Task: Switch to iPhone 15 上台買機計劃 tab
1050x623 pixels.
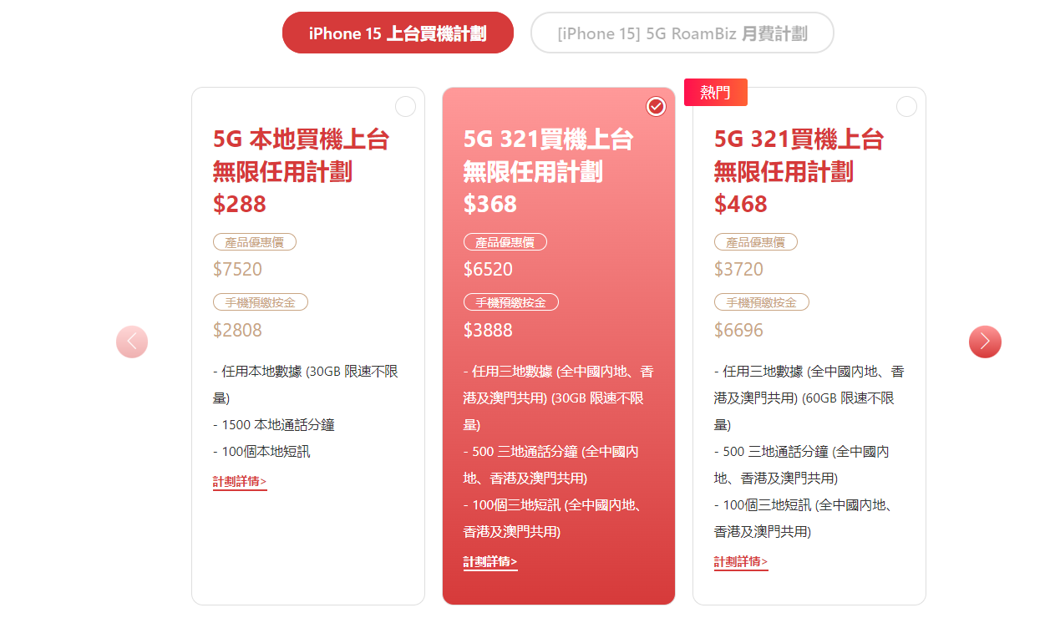Action: (x=398, y=33)
